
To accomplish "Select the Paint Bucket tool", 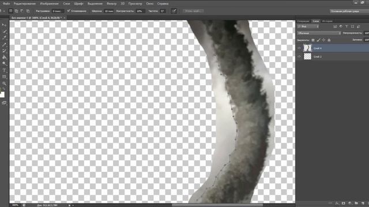I will [x=4, y=57].
